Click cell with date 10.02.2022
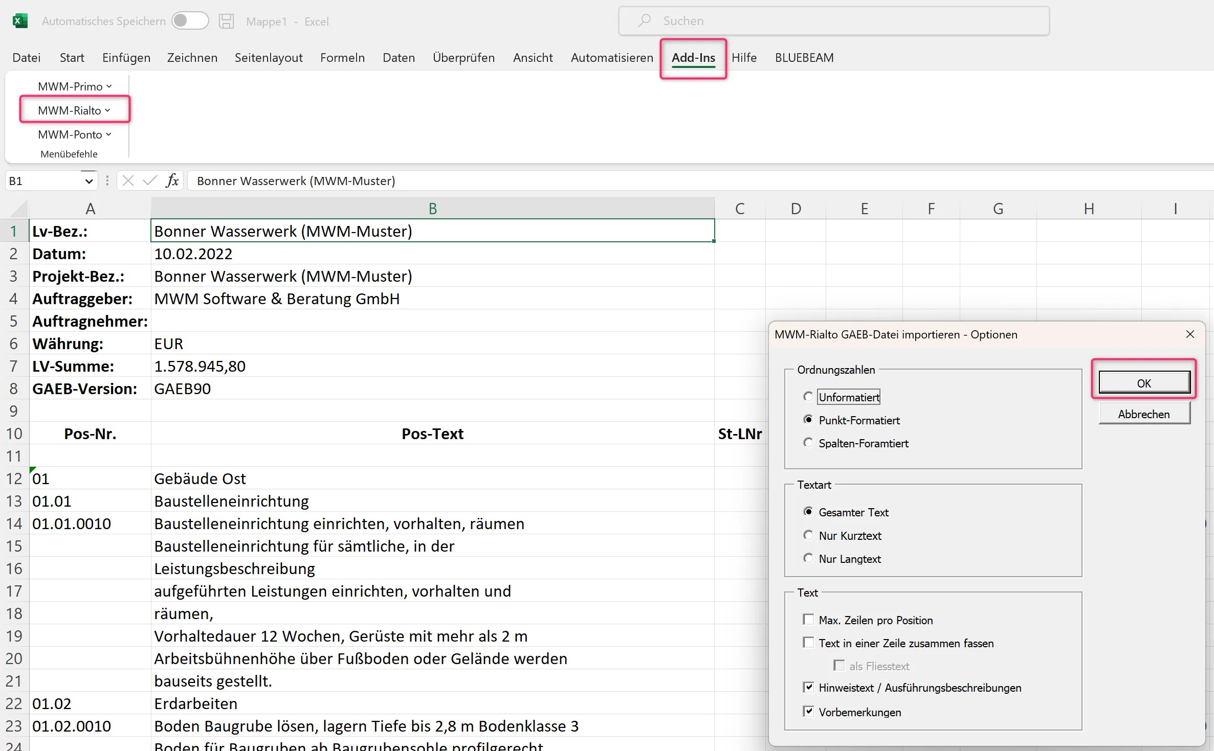 [x=433, y=254]
